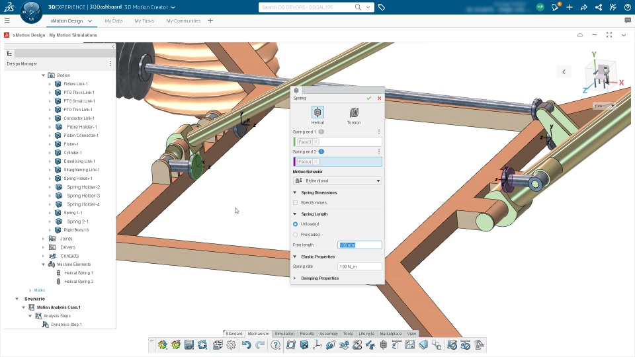Select Helical Spring.1 in tree
Image resolution: width=635 pixels, height=357 pixels.
[79, 273]
